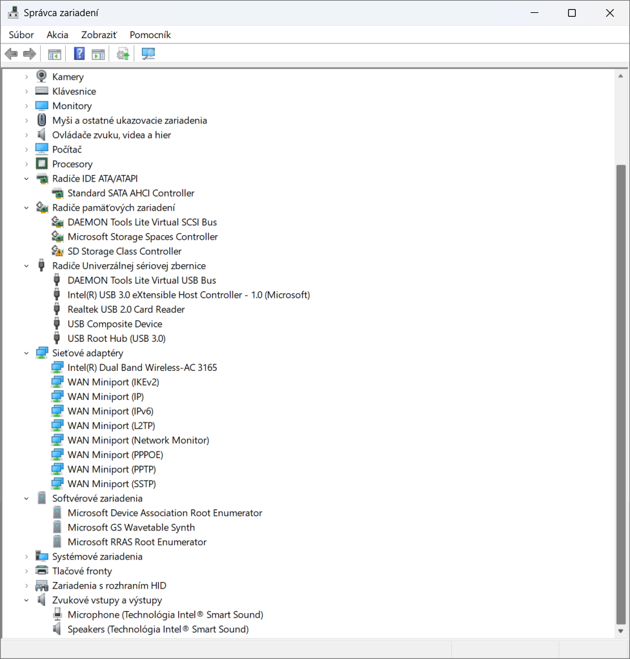The width and height of the screenshot is (630, 659).
Task: Click the Show/Hide action pane icon
Action: coord(98,54)
